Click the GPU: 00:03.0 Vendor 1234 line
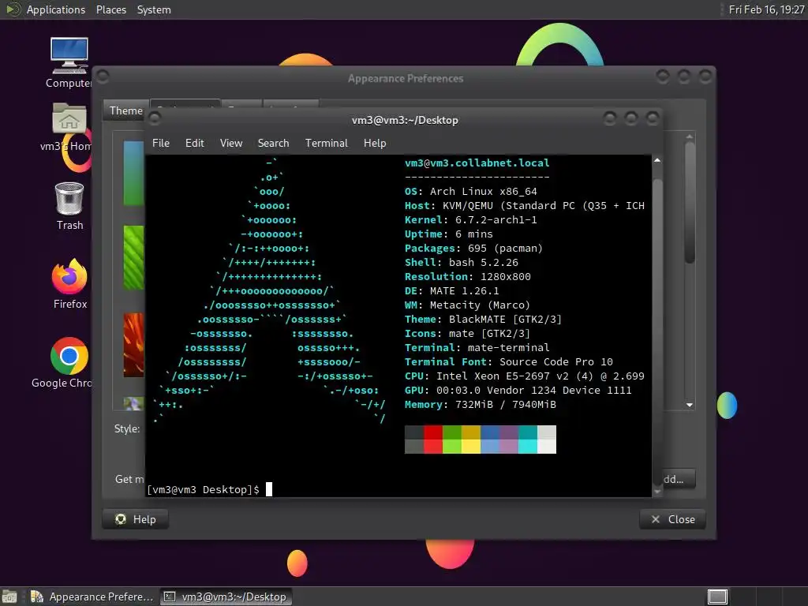The height and width of the screenshot is (606, 808). 518,390
